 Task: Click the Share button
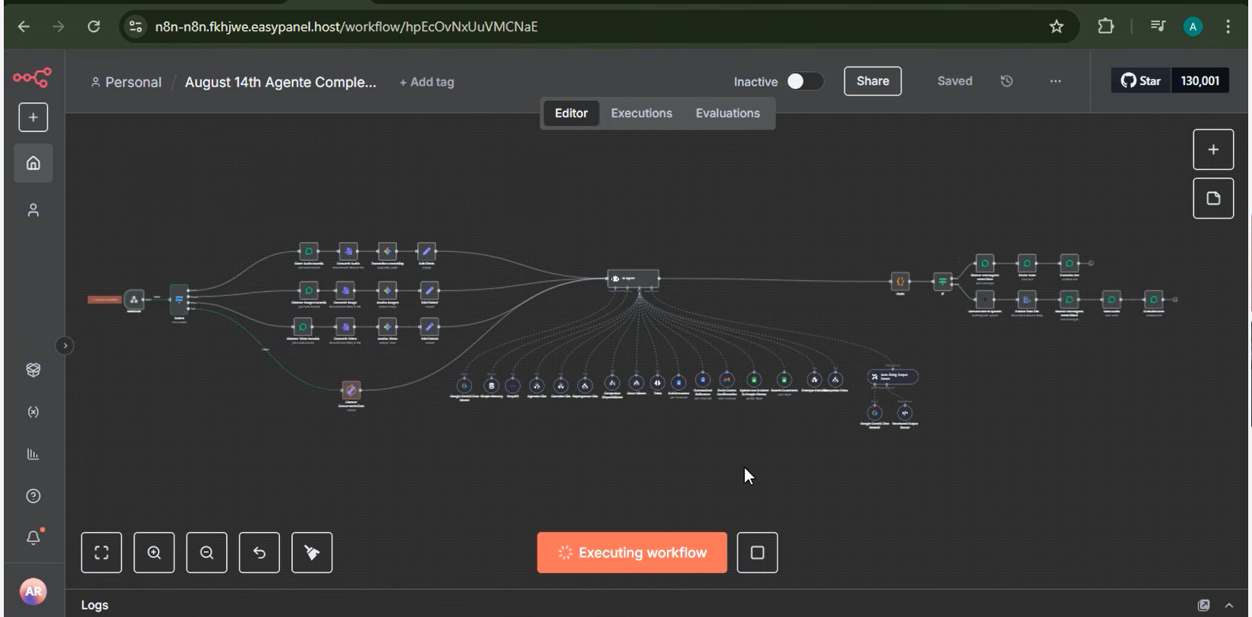click(x=873, y=81)
